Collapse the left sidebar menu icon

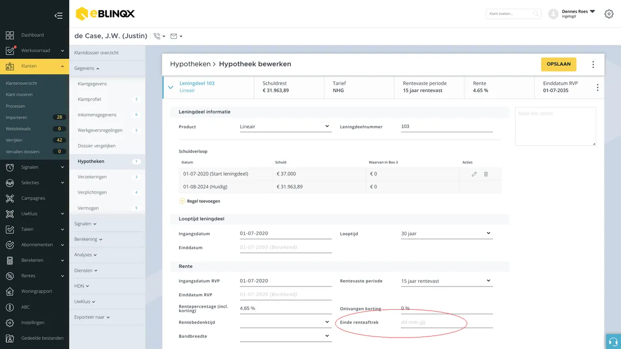click(58, 16)
